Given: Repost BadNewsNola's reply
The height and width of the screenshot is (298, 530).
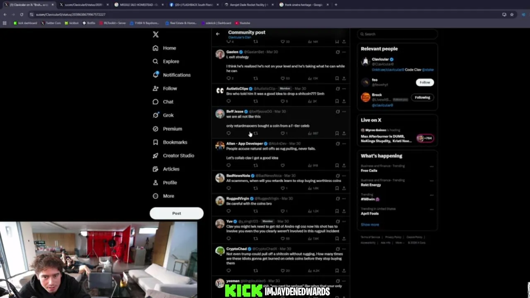Looking at the screenshot, I should point(255,188).
